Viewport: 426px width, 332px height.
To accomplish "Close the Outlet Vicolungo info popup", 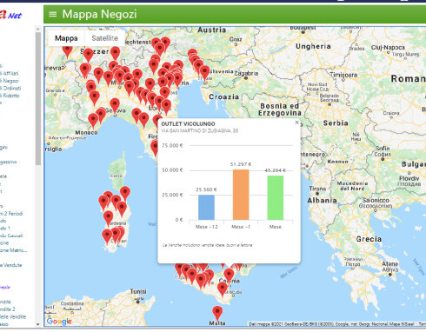I will point(296,123).
